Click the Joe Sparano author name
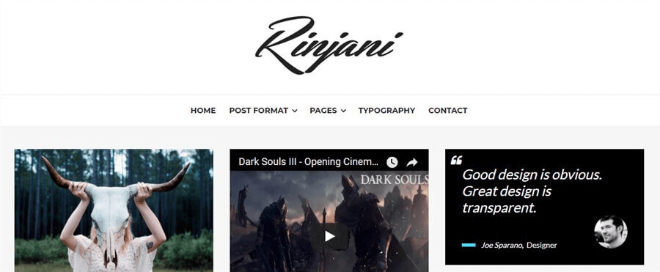 502,245
